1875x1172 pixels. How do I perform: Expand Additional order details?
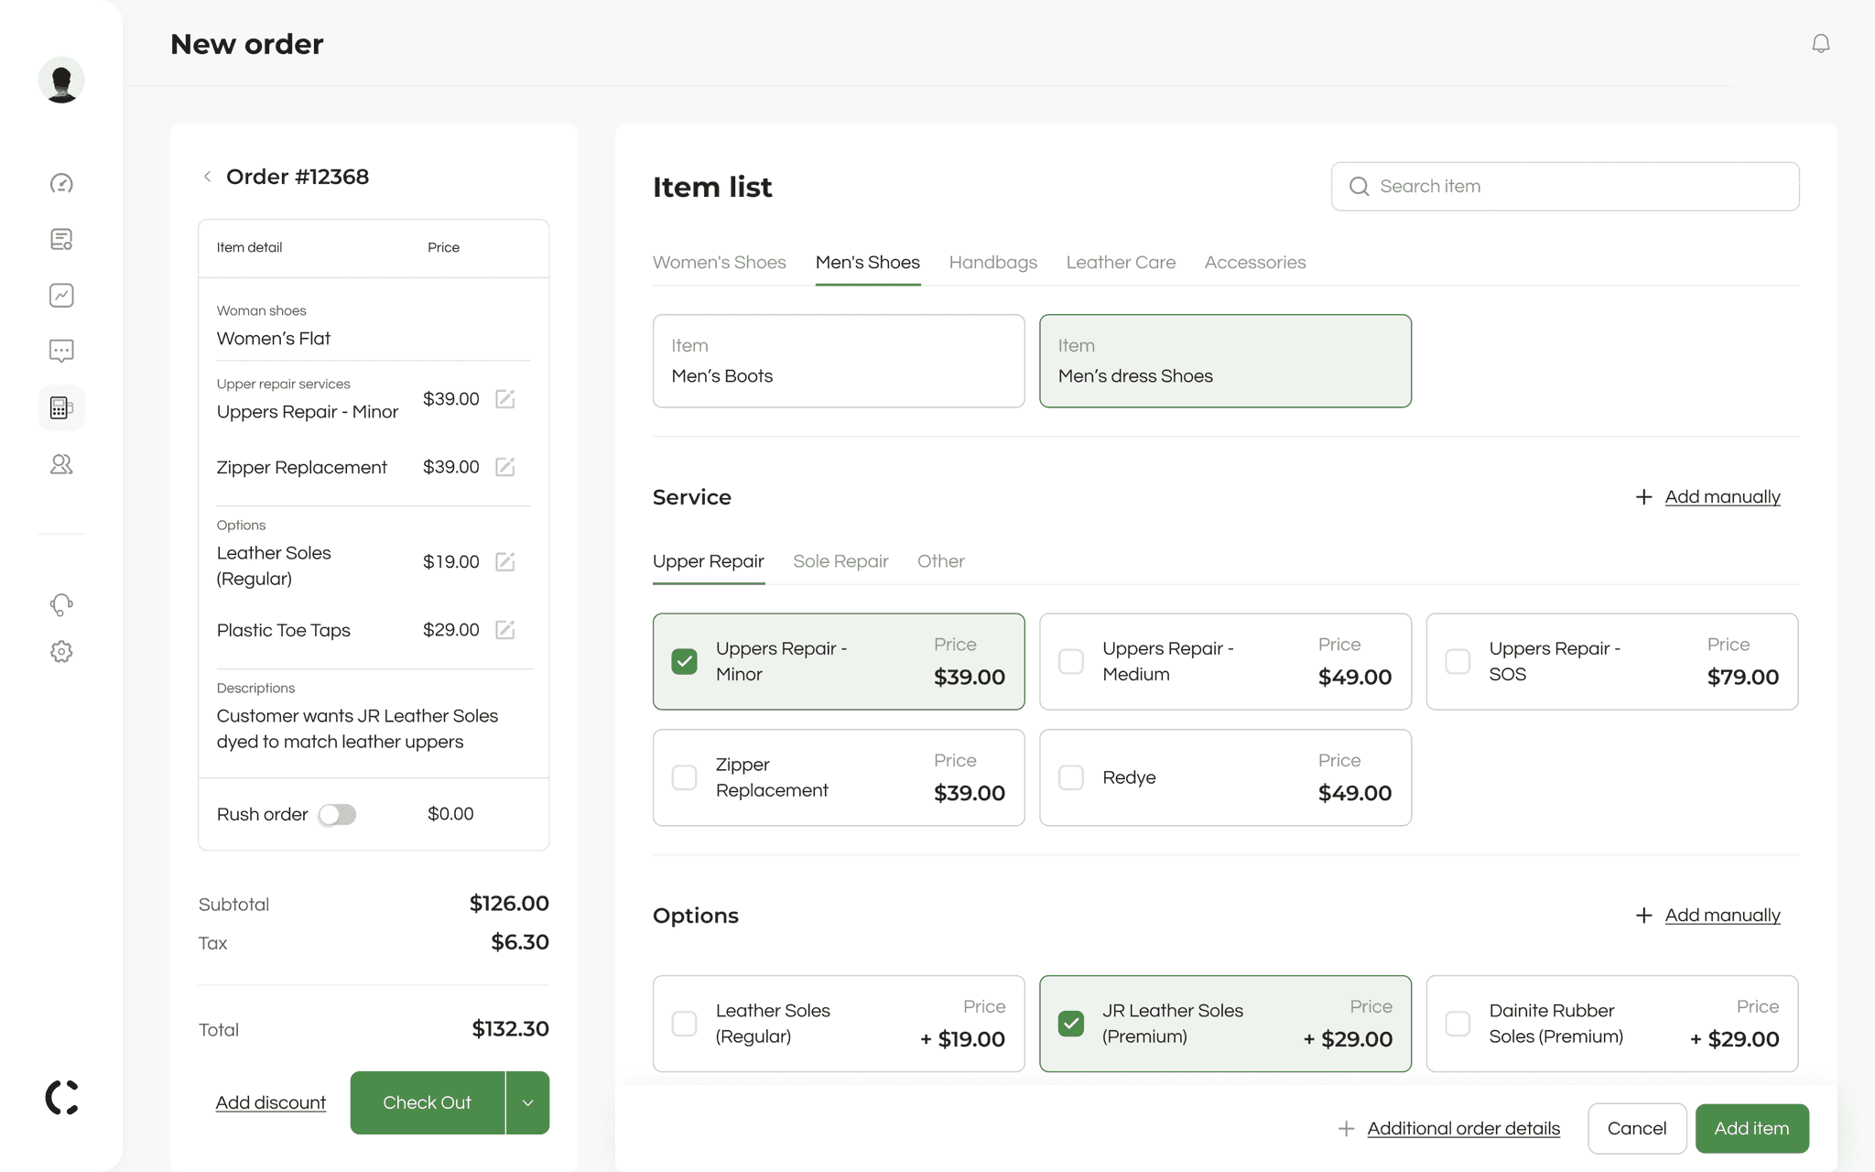(x=1462, y=1128)
